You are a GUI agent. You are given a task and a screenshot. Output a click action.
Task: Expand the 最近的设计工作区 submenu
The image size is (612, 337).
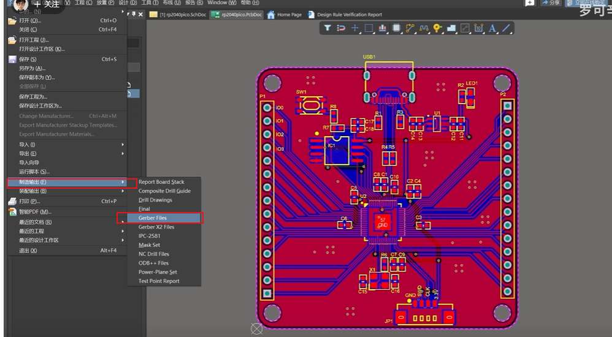(67, 240)
